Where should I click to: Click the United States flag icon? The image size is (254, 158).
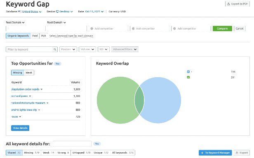tap(20, 11)
